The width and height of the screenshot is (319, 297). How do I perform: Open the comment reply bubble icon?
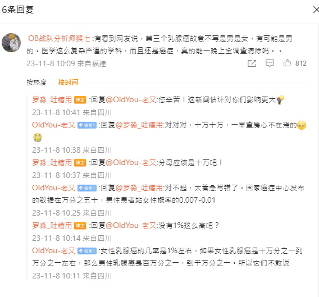tap(270, 63)
